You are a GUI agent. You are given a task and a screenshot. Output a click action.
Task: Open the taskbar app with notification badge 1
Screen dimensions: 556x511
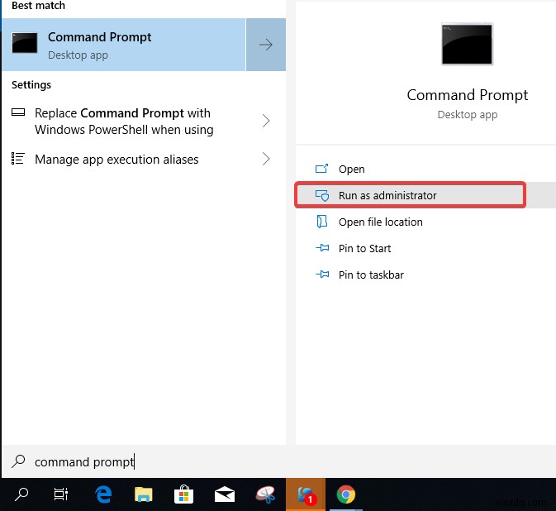(x=306, y=494)
